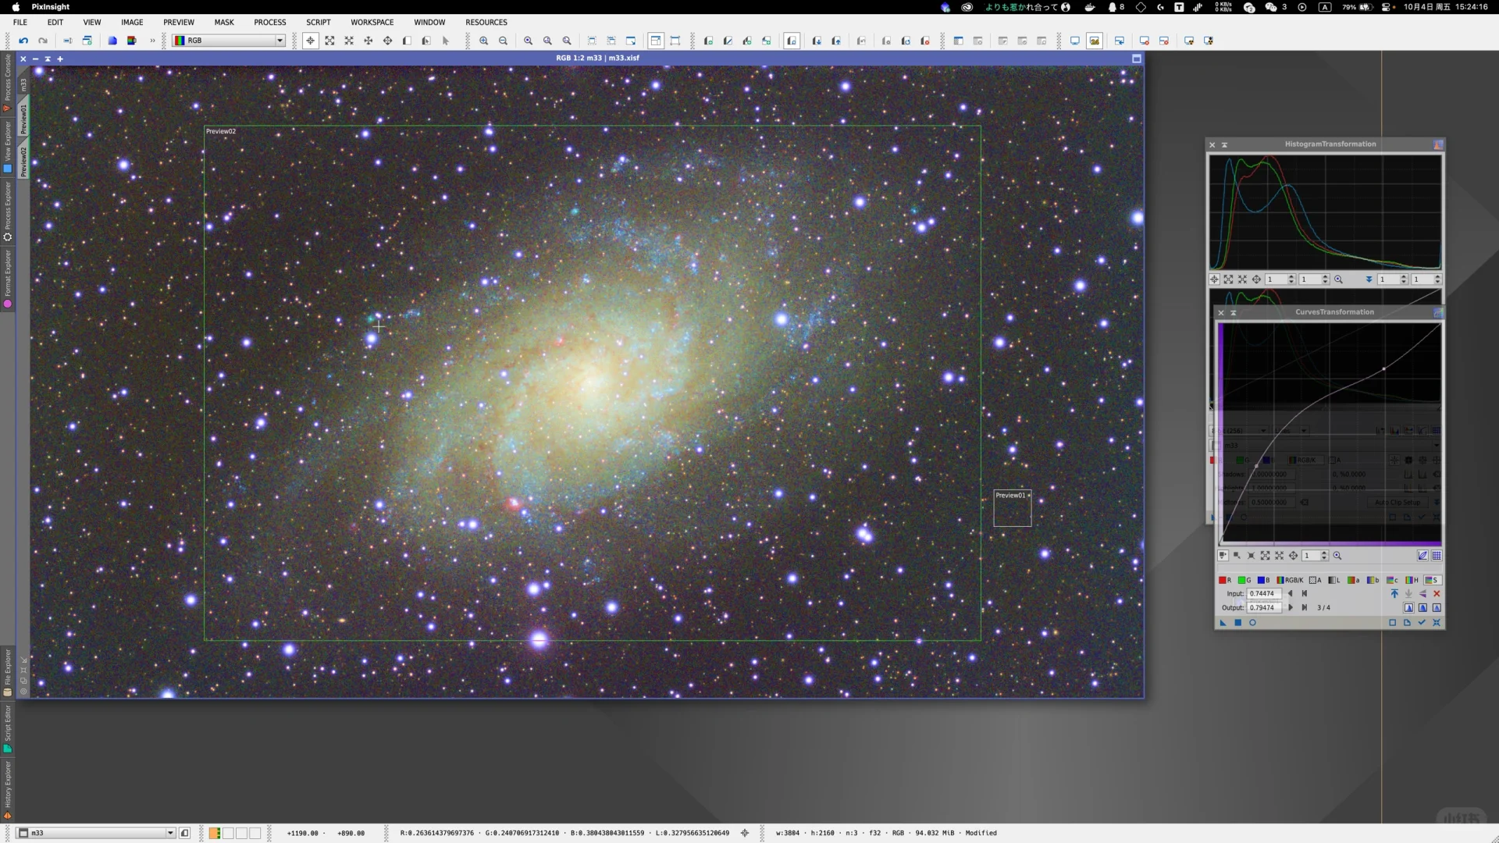Open the Script Editor side panel
This screenshot has width=1499, height=843.
pyautogui.click(x=8, y=728)
